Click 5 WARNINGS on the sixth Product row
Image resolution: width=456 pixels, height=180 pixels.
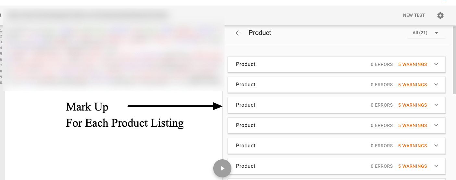click(x=413, y=166)
